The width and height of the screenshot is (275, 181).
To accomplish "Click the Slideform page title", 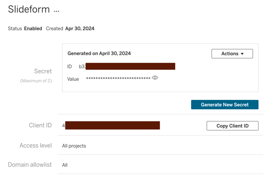I will click(x=29, y=9).
